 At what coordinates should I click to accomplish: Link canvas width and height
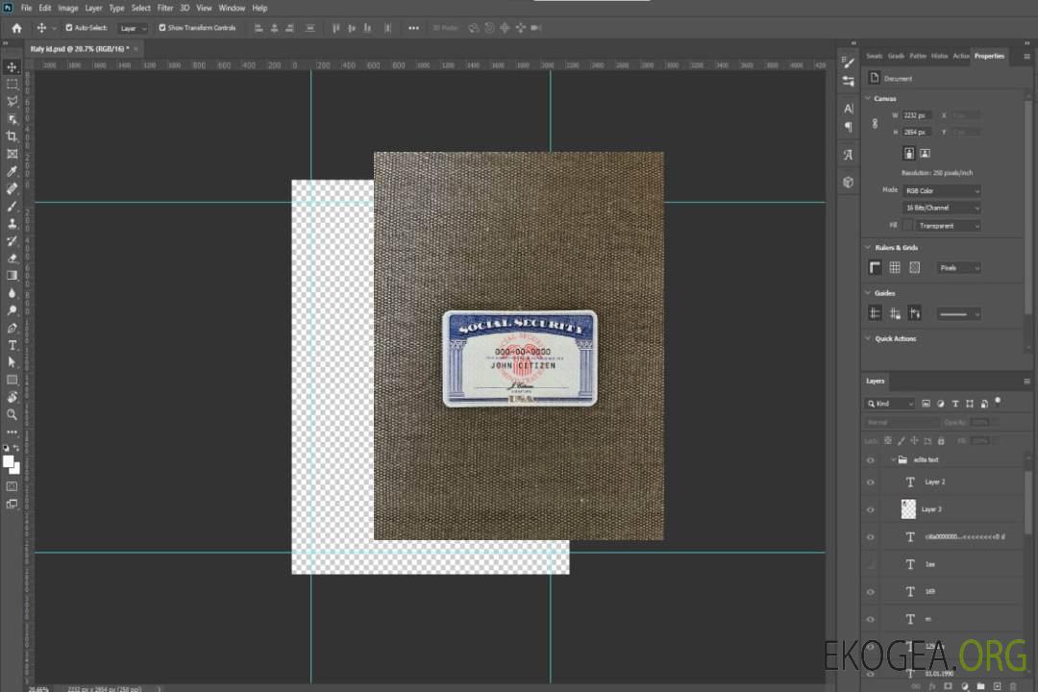[875, 124]
